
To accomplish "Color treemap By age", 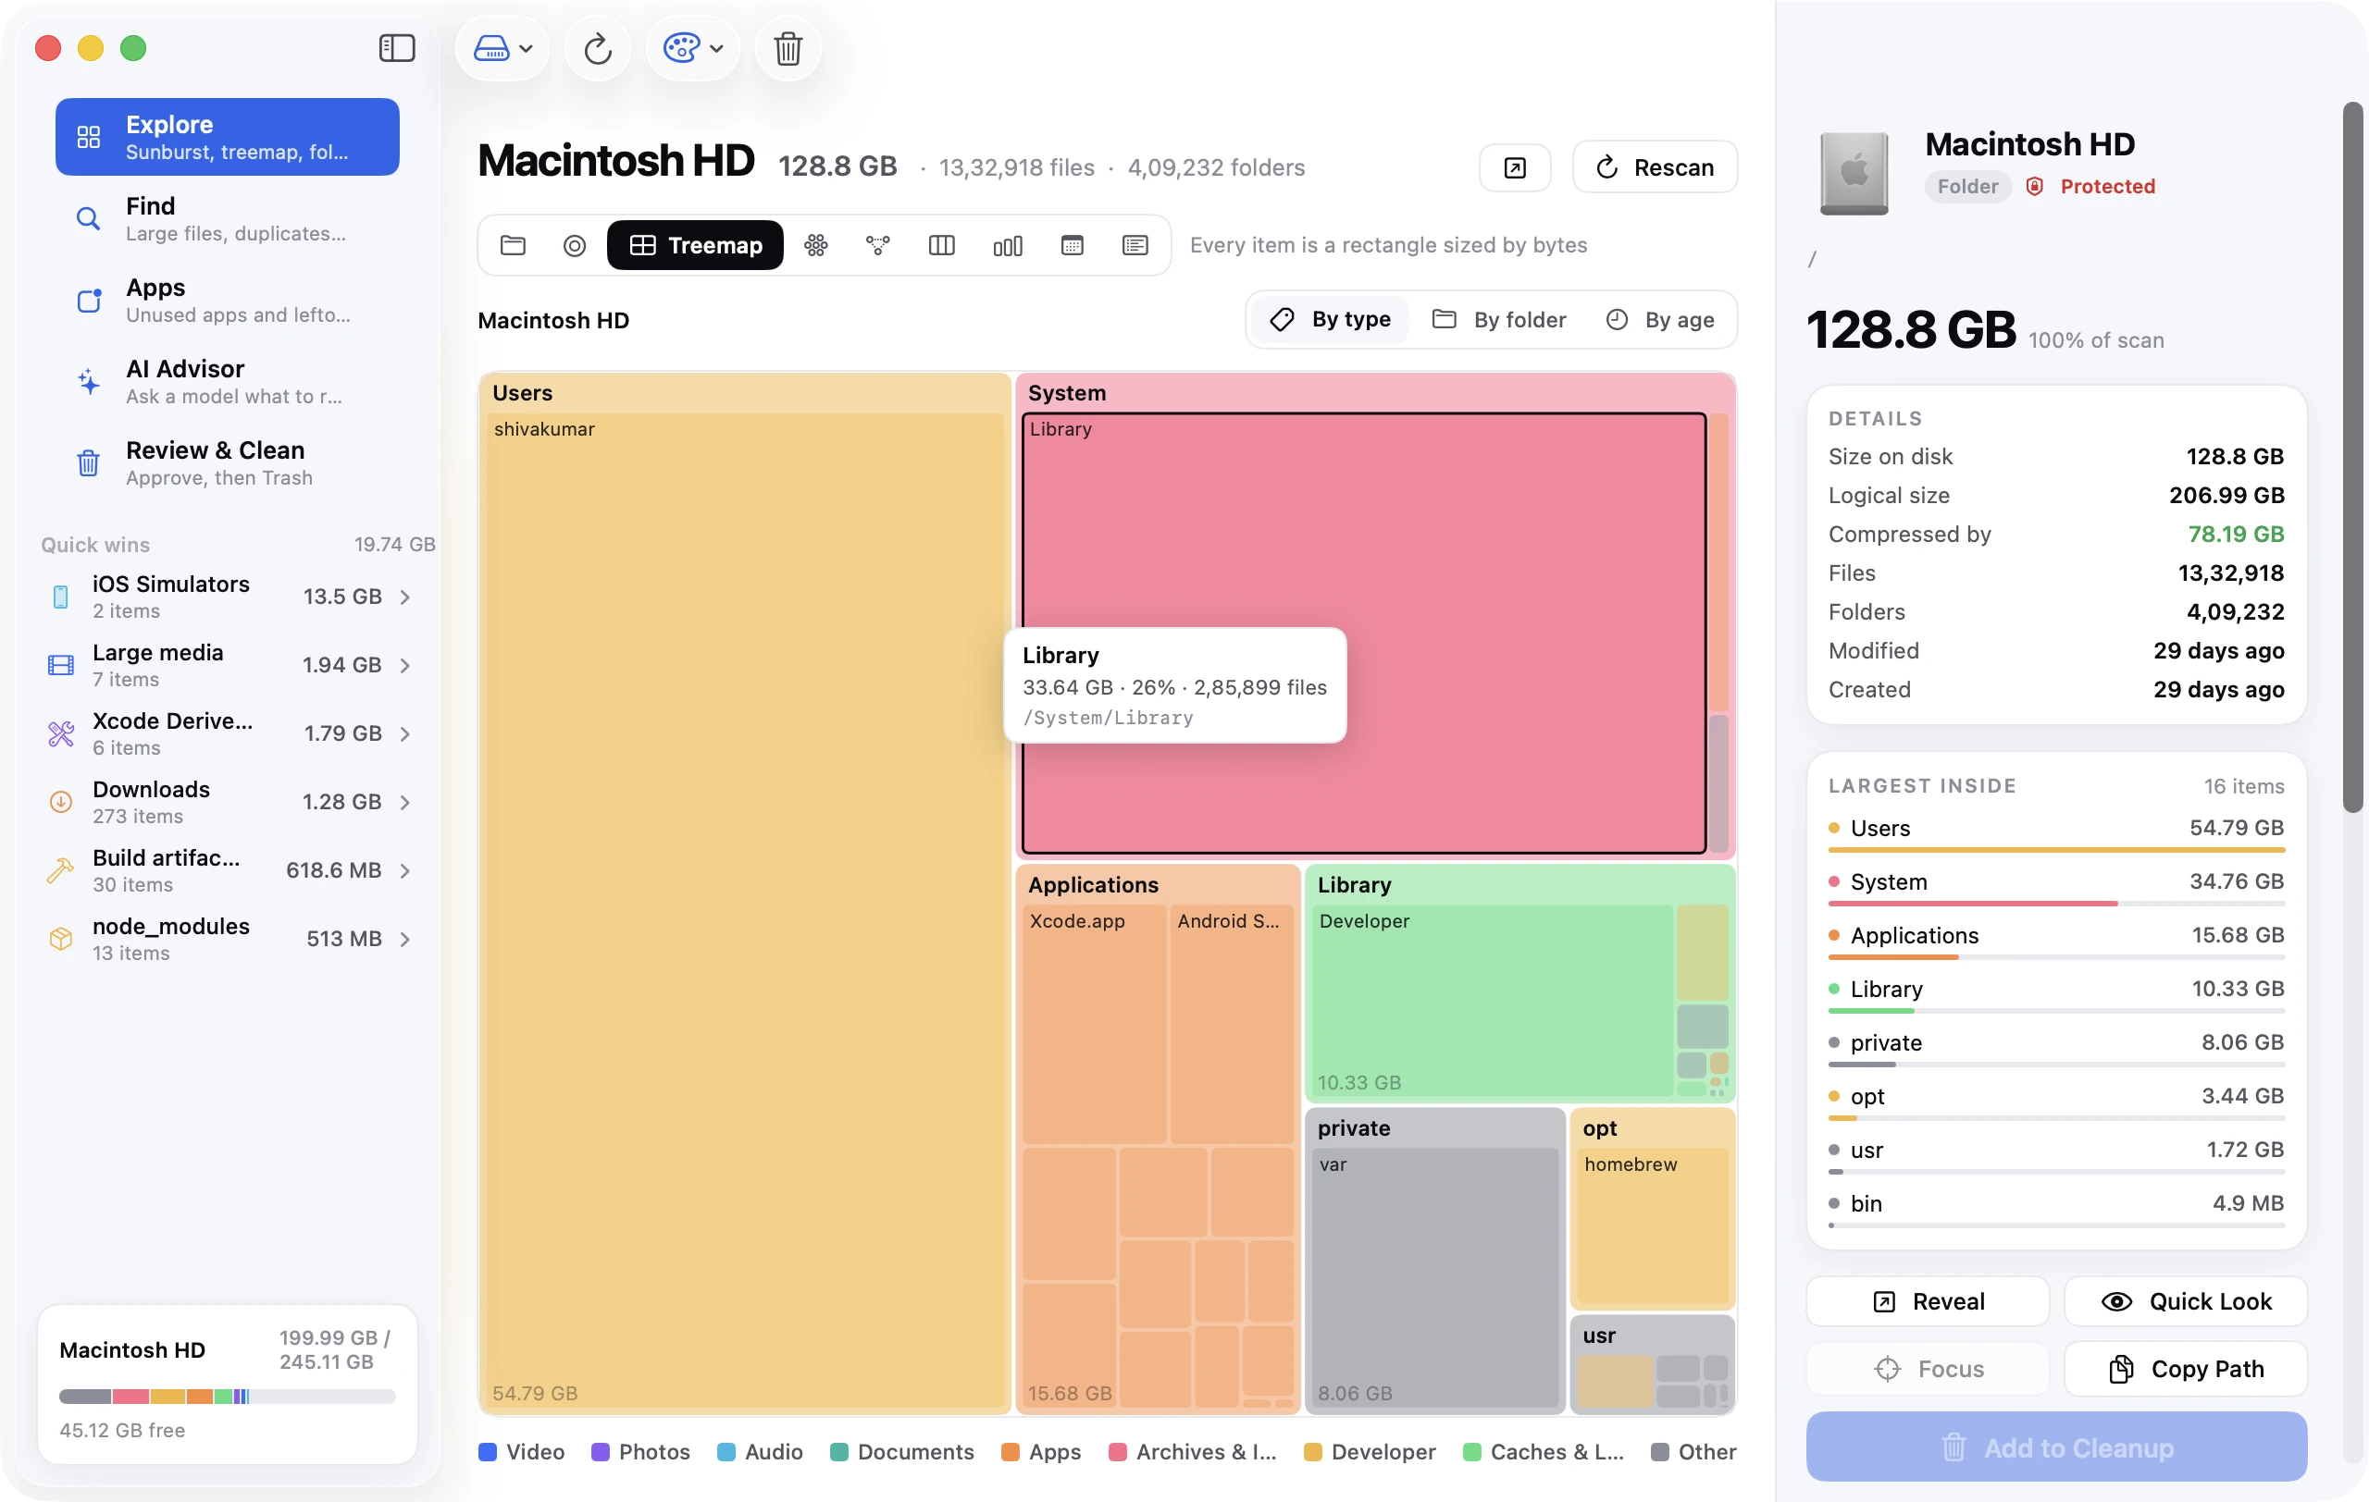I will pos(1661,319).
